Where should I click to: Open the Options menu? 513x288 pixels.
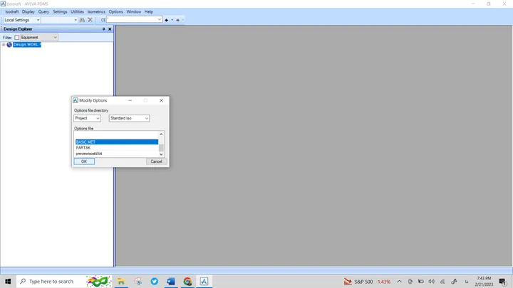pyautogui.click(x=116, y=12)
